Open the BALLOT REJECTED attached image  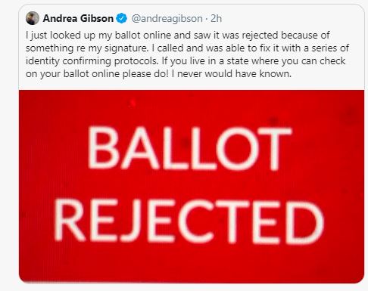(x=192, y=186)
